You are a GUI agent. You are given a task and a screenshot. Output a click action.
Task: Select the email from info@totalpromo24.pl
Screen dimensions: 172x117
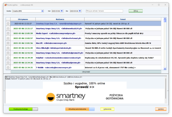[x=60, y=53]
